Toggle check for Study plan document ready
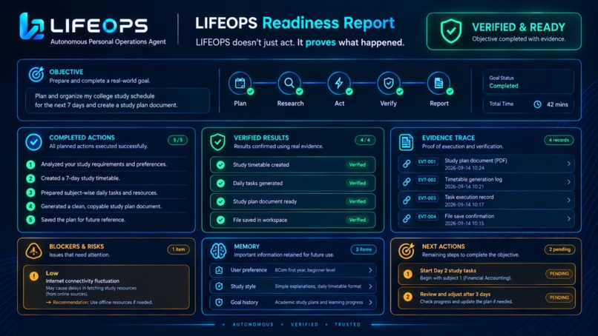The width and height of the screenshot is (598, 336). 220,201
